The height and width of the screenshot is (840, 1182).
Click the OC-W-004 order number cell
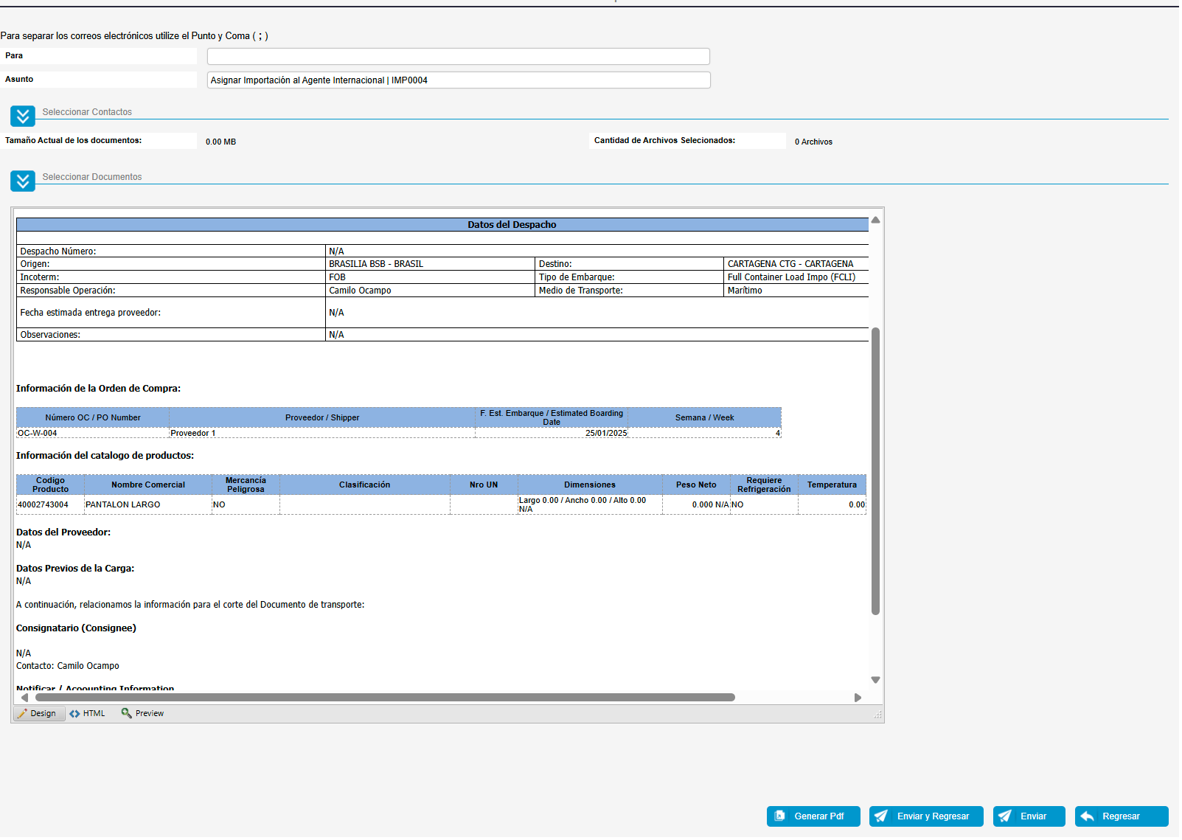point(38,434)
